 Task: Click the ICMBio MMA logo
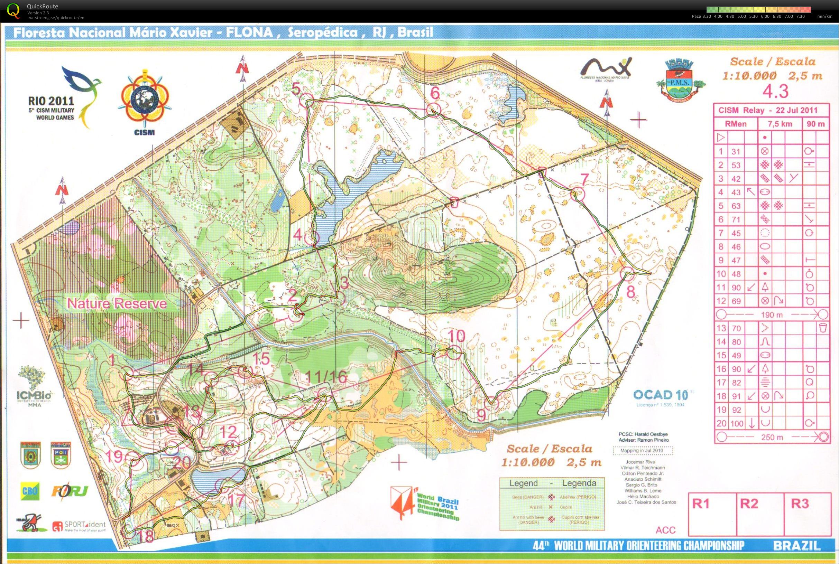34,387
